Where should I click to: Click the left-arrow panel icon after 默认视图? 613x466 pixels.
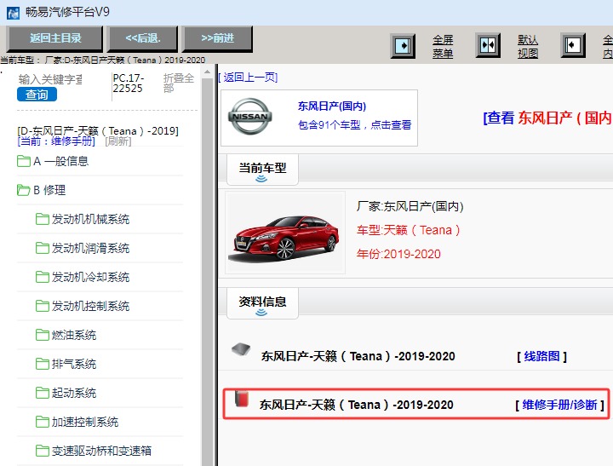(x=573, y=45)
